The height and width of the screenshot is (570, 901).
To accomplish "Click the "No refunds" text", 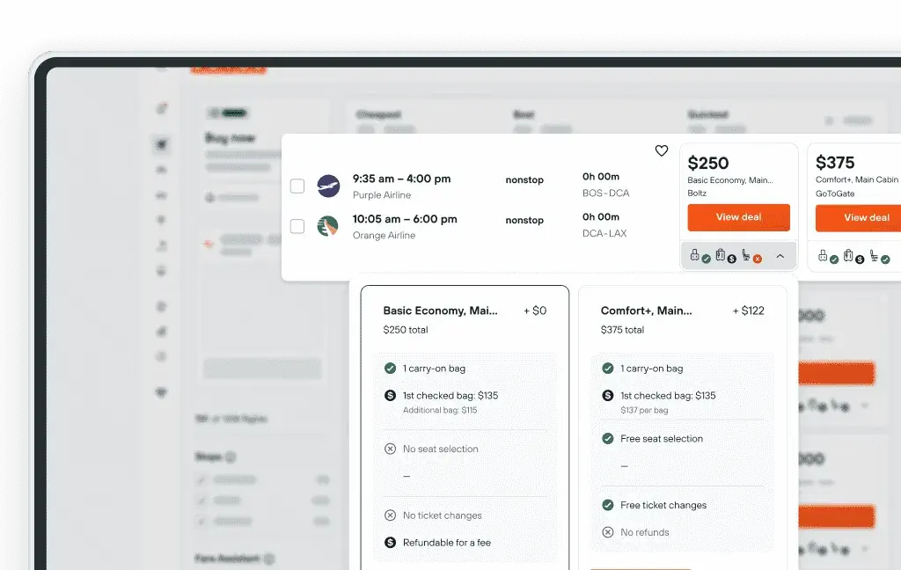I will point(645,532).
